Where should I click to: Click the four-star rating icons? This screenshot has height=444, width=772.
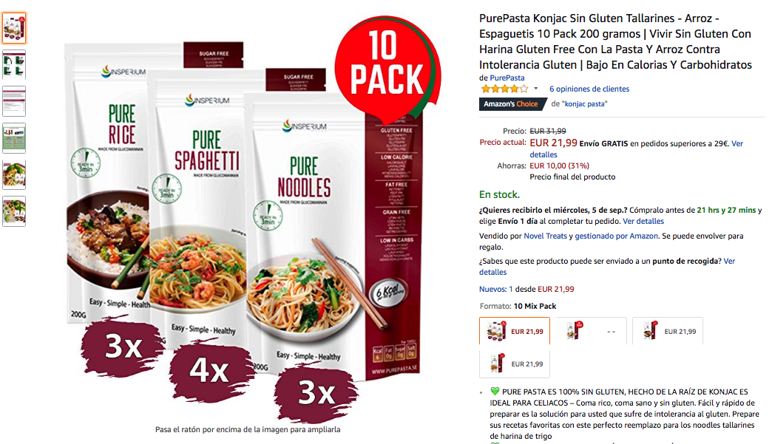504,89
